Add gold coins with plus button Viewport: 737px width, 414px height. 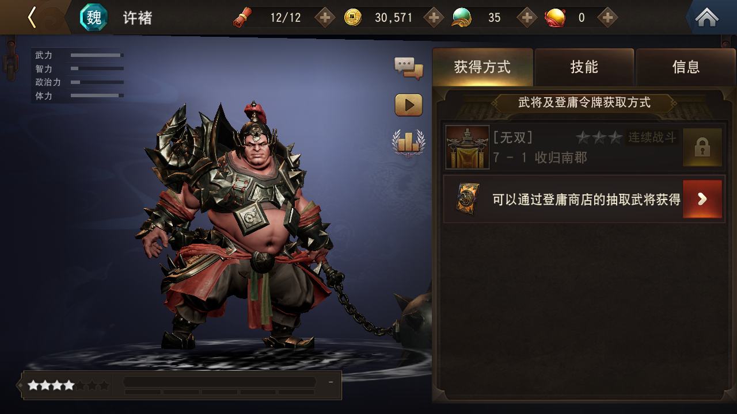pyautogui.click(x=434, y=17)
